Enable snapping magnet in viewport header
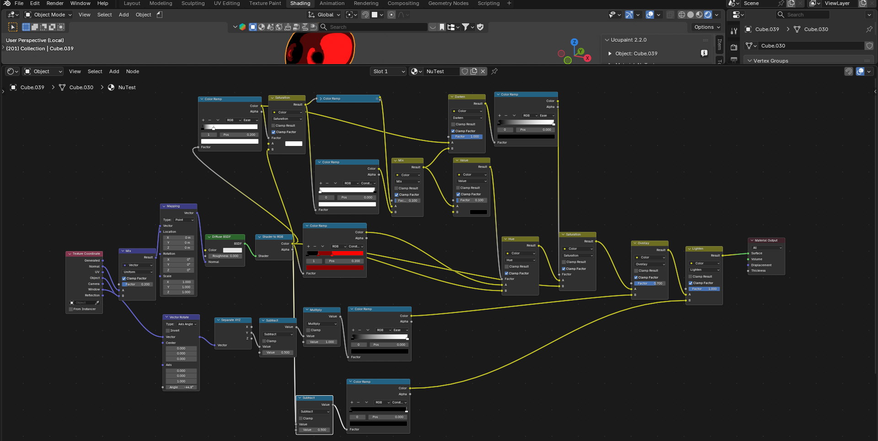878x441 pixels. point(365,15)
